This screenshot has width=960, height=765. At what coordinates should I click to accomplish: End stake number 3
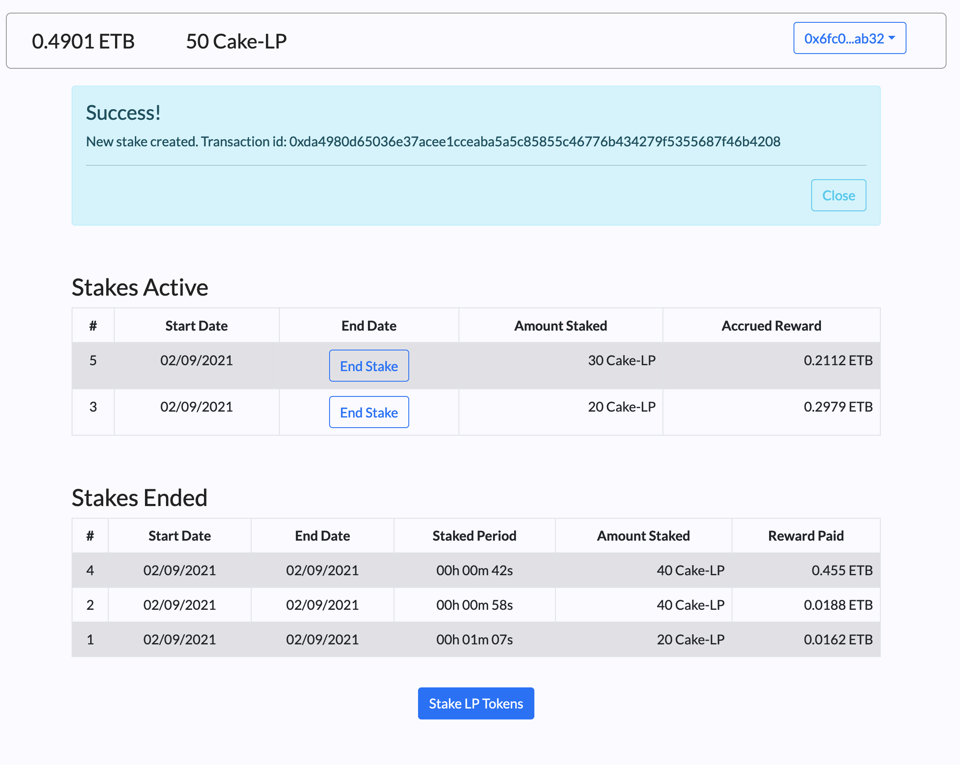click(x=369, y=412)
